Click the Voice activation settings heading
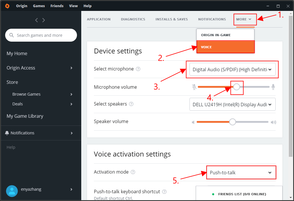 pos(132,154)
